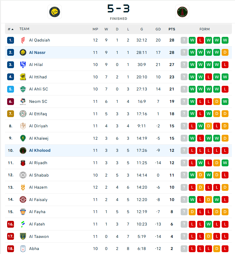The image size is (235, 254).
Task: Open Al Nassr's last draw form badge
Action: click(x=225, y=52)
